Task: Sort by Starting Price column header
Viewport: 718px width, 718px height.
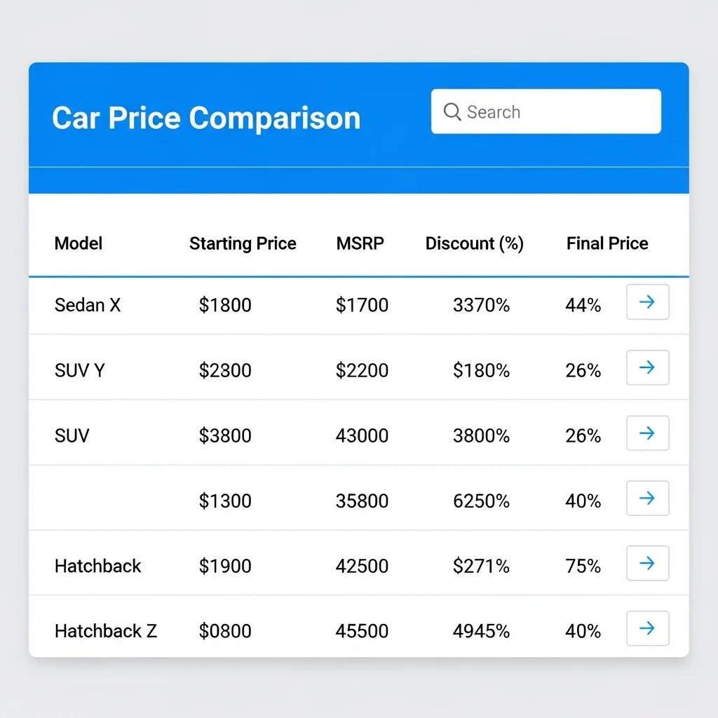Action: pyautogui.click(x=243, y=243)
